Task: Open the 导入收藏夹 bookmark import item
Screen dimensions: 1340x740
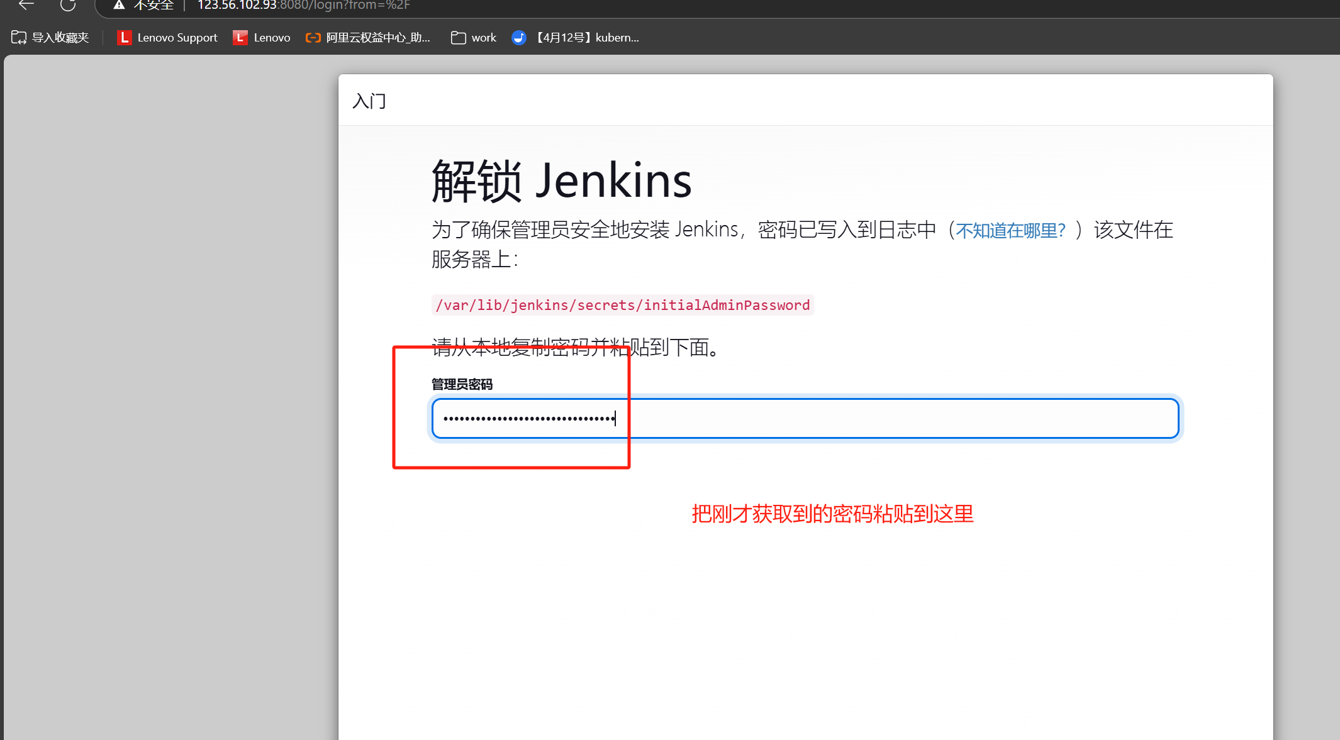Action: (50, 38)
